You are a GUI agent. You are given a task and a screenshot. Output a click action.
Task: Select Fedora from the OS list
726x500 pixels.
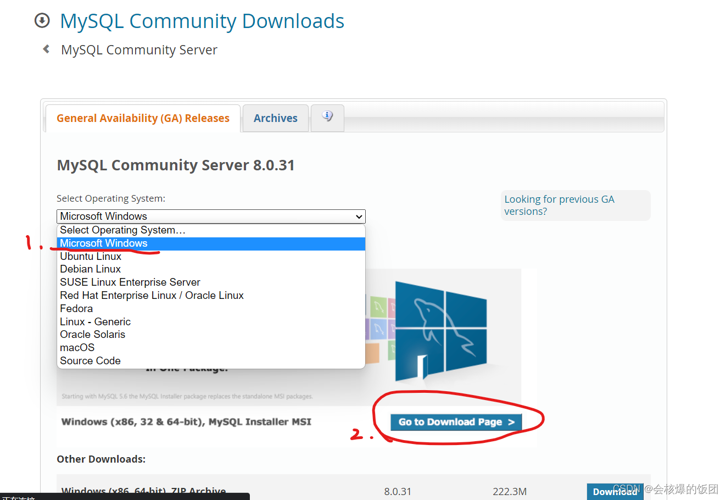(211, 309)
